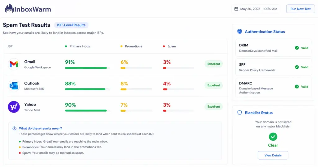Click the 'Microsoft 365' subtitle text
The height and width of the screenshot is (167, 318).
(34, 89)
